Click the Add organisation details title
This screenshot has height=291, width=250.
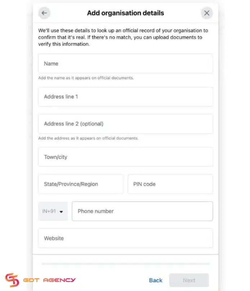coord(125,13)
